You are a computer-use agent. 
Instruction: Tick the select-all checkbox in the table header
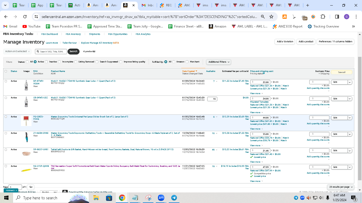[6, 71]
